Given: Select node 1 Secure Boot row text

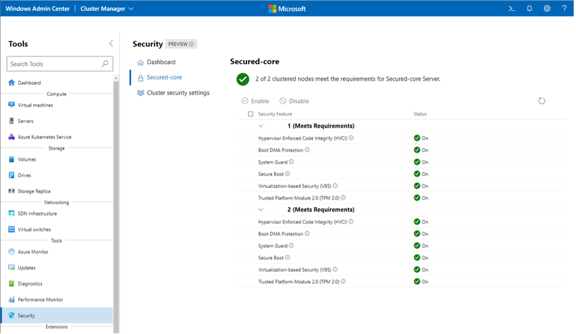Looking at the screenshot, I should (271, 174).
